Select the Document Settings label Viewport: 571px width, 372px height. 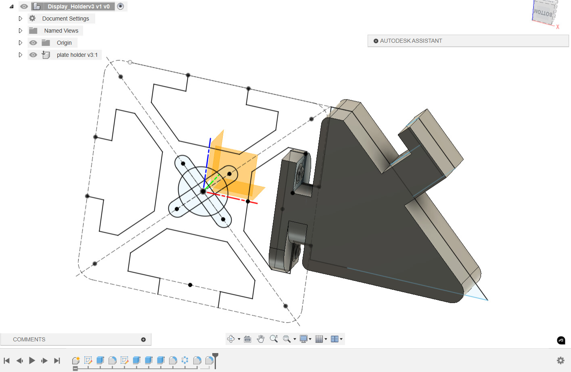coord(66,19)
